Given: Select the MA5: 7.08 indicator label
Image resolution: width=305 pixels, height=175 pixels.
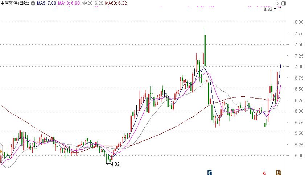Looking at the screenshot, I should (x=46, y=3).
